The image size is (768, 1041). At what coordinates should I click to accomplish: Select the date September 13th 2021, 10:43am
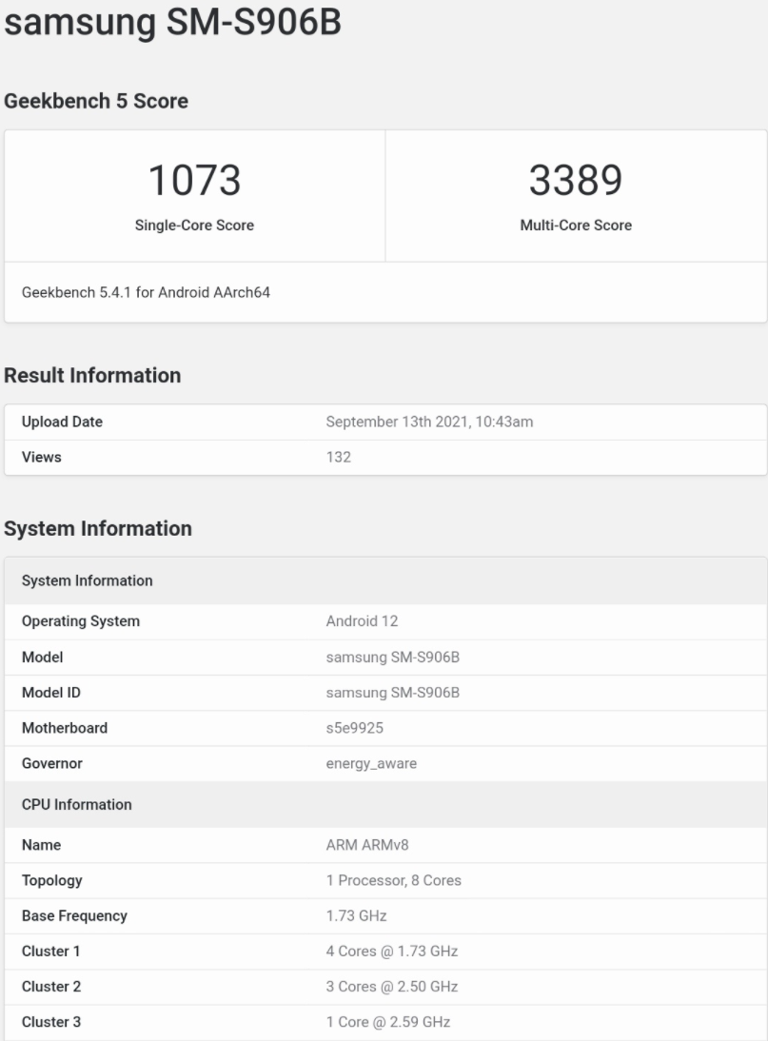click(429, 422)
